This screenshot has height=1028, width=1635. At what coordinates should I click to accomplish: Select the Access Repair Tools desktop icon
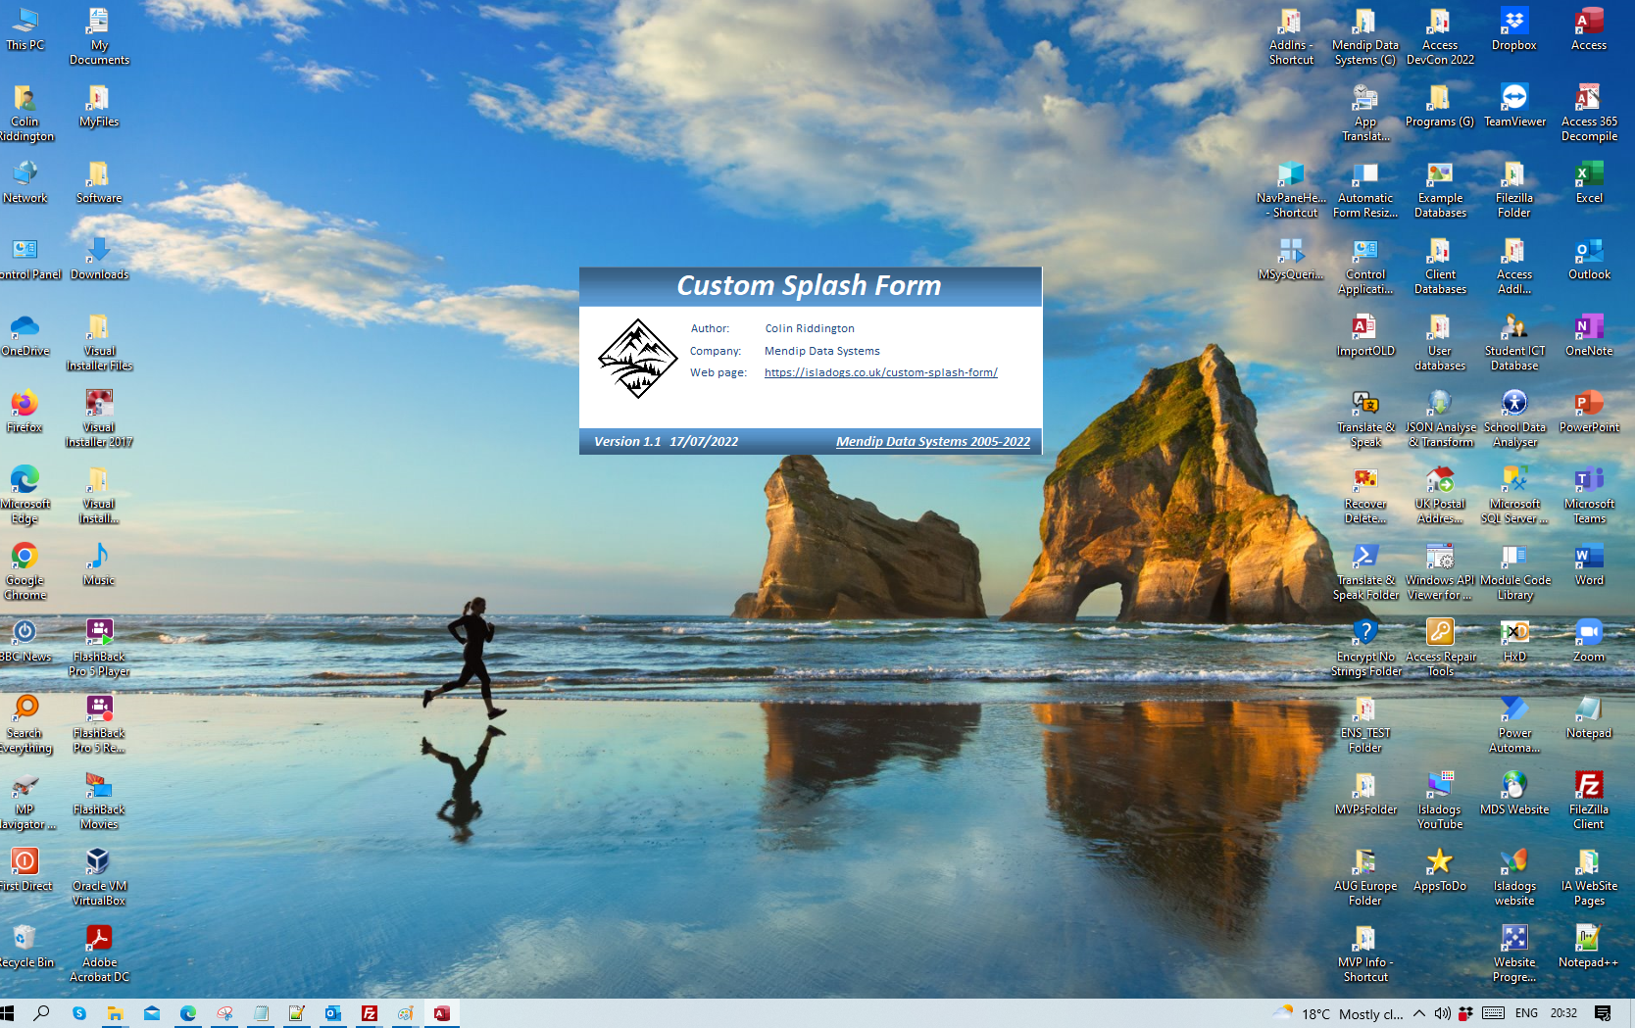click(1440, 648)
